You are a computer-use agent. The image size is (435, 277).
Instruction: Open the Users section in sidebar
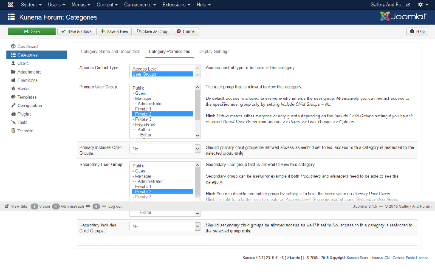[23, 63]
